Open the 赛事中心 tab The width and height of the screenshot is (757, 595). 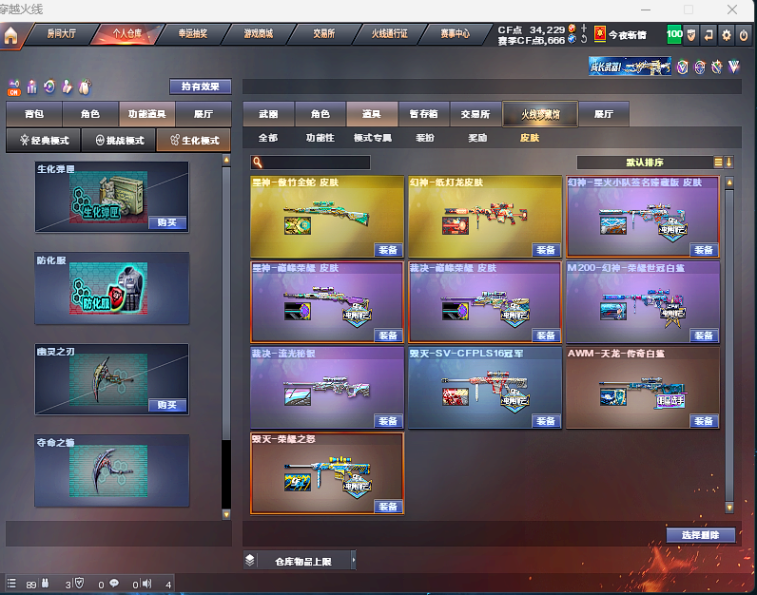[x=456, y=34]
